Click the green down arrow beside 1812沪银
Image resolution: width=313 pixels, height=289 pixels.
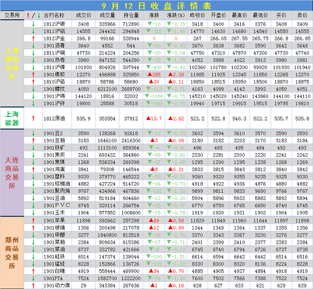(33, 24)
